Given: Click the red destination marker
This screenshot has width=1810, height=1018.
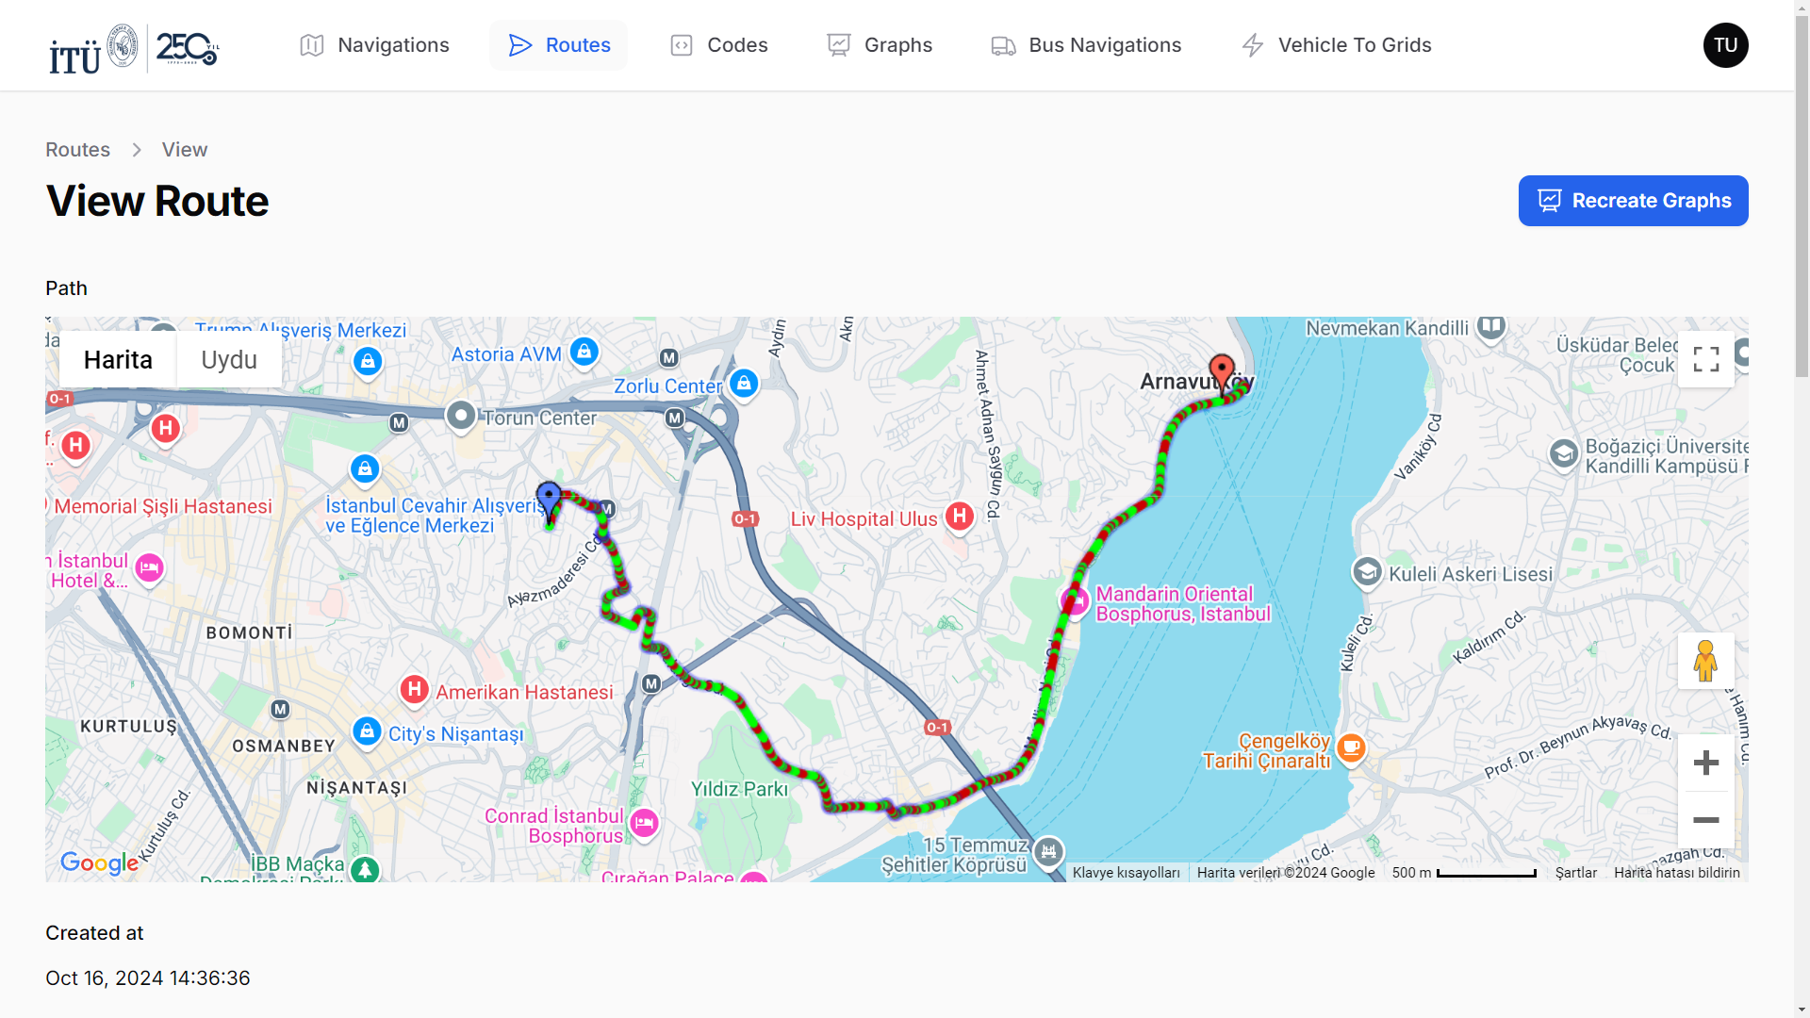Looking at the screenshot, I should tap(1222, 373).
